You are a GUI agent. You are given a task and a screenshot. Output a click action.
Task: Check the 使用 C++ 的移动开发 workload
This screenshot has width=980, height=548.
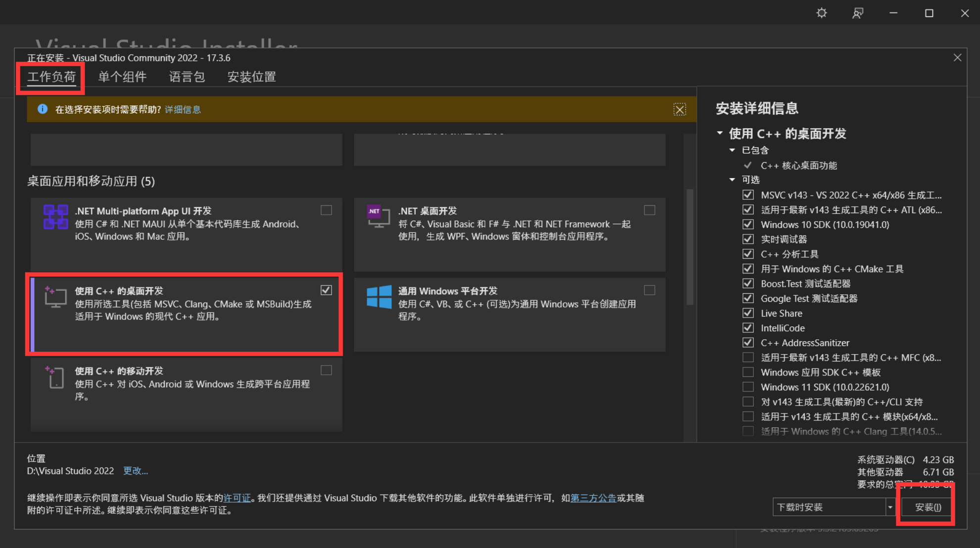pyautogui.click(x=326, y=370)
